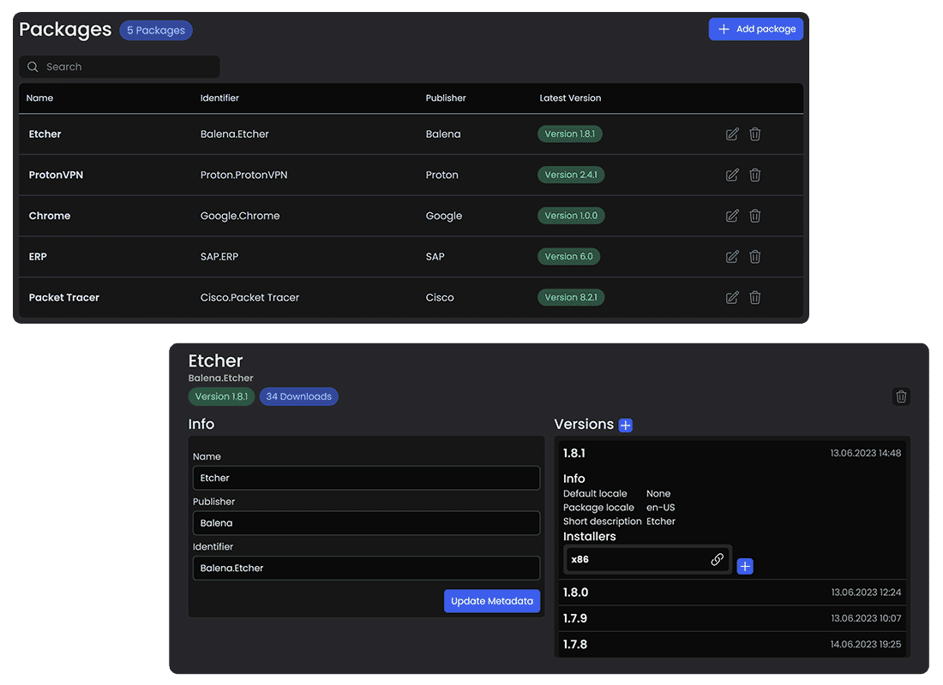
Task: Click the packages Search field
Action: pos(120,67)
